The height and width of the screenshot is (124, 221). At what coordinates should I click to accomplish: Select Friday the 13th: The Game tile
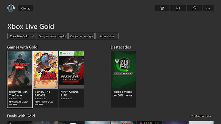pos(20,80)
